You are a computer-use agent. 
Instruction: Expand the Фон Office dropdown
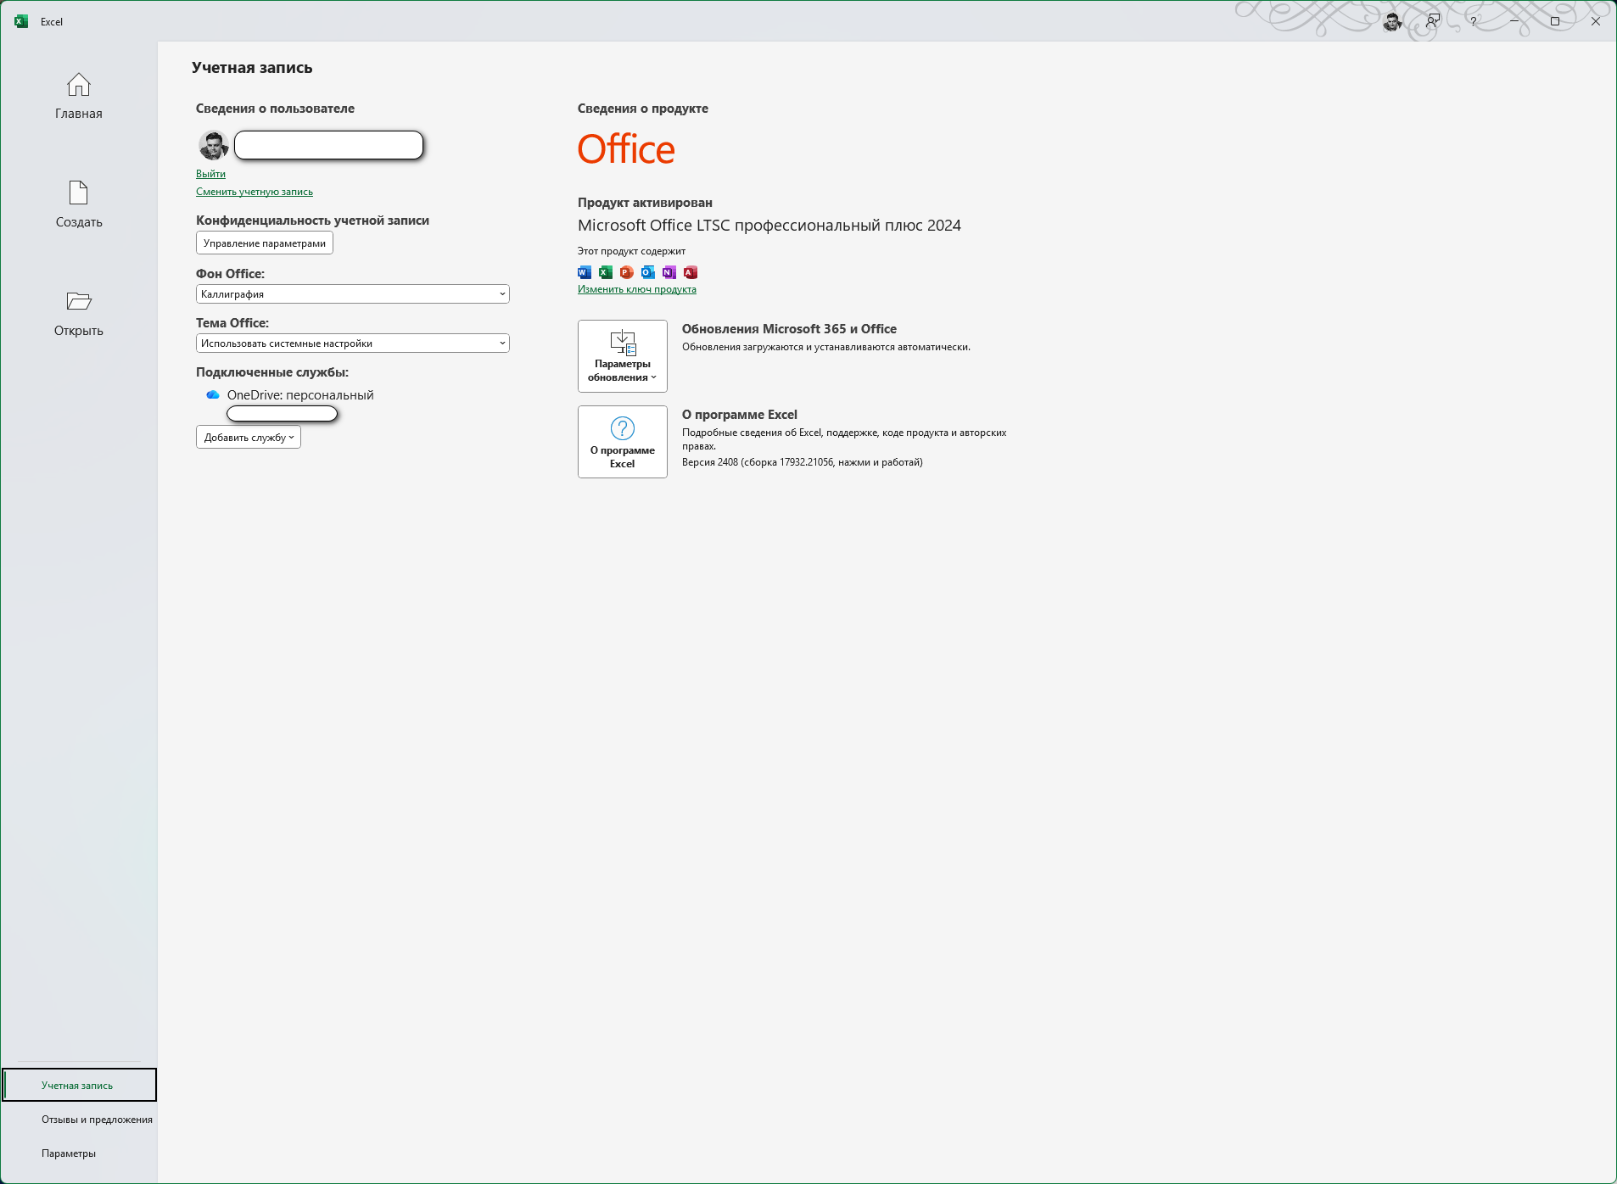[x=353, y=294]
